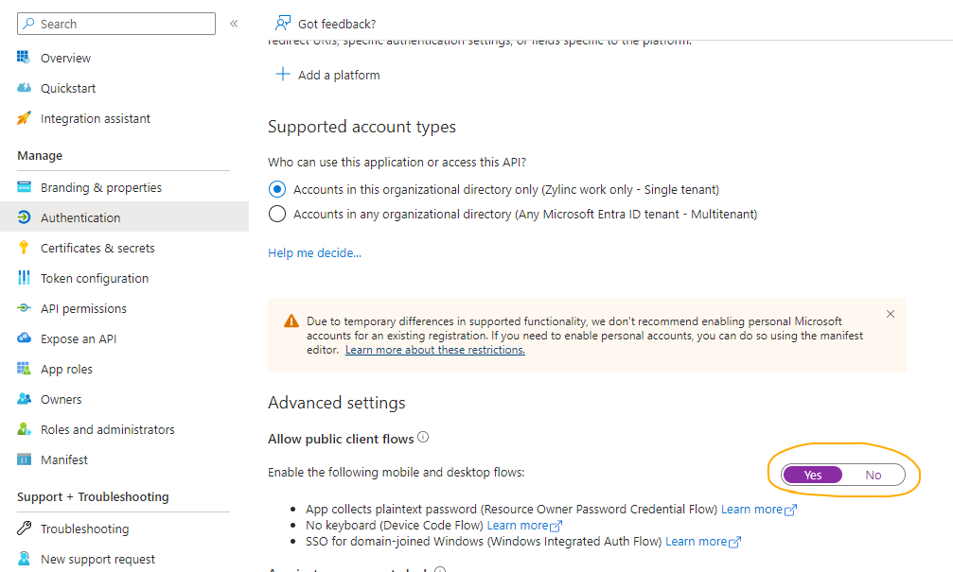Click the Certificates & secrets key icon
Image resolution: width=953 pixels, height=572 pixels.
(x=24, y=248)
